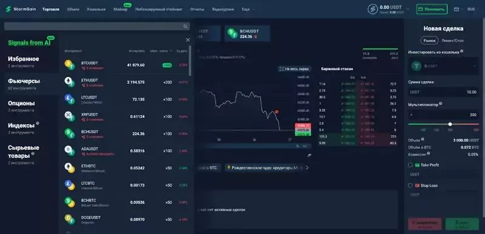Image resolution: width=485 pixels, height=234 pixels.
Task: Show next news item with arrow
Action: point(307,167)
